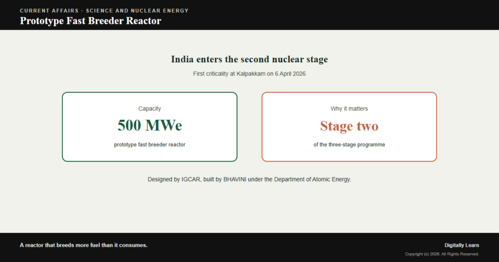Click the 'Digitally Learn' brand text
This screenshot has height=262, width=499.
[462, 245]
